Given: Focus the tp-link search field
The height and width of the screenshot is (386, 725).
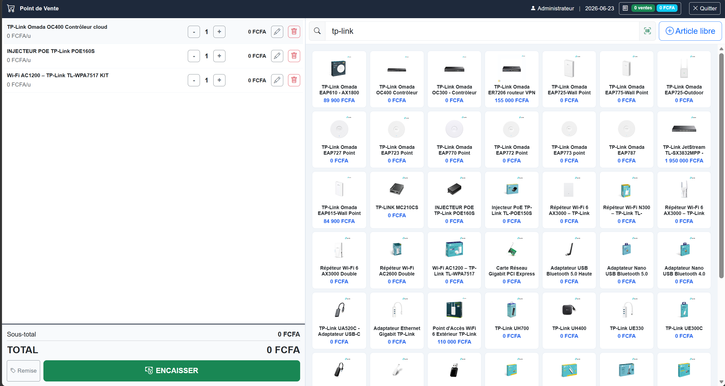Looking at the screenshot, I should [x=482, y=31].
